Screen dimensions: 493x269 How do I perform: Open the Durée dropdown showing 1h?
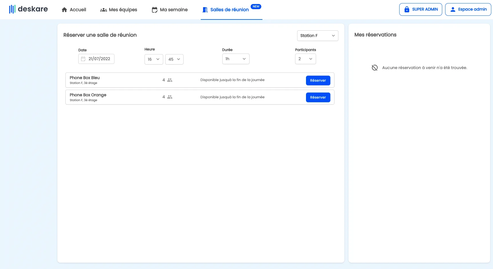(236, 59)
